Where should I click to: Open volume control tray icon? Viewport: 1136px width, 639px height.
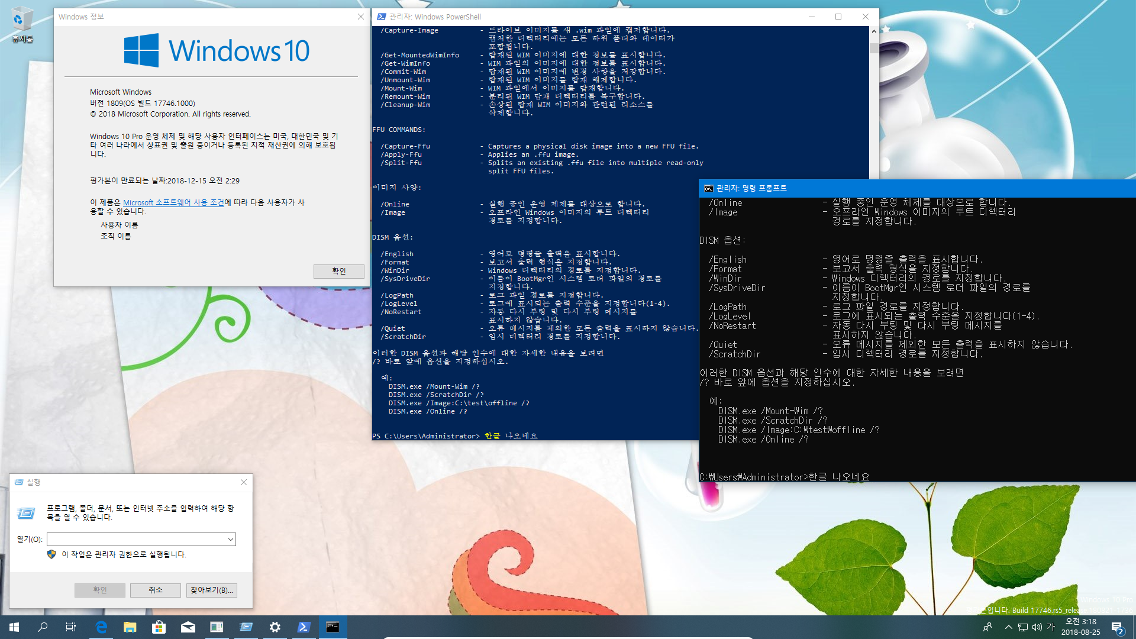[1037, 627]
